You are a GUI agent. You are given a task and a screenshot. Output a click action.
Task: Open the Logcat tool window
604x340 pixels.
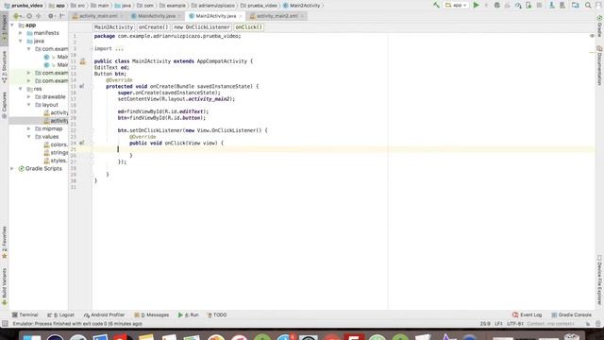(x=60, y=314)
